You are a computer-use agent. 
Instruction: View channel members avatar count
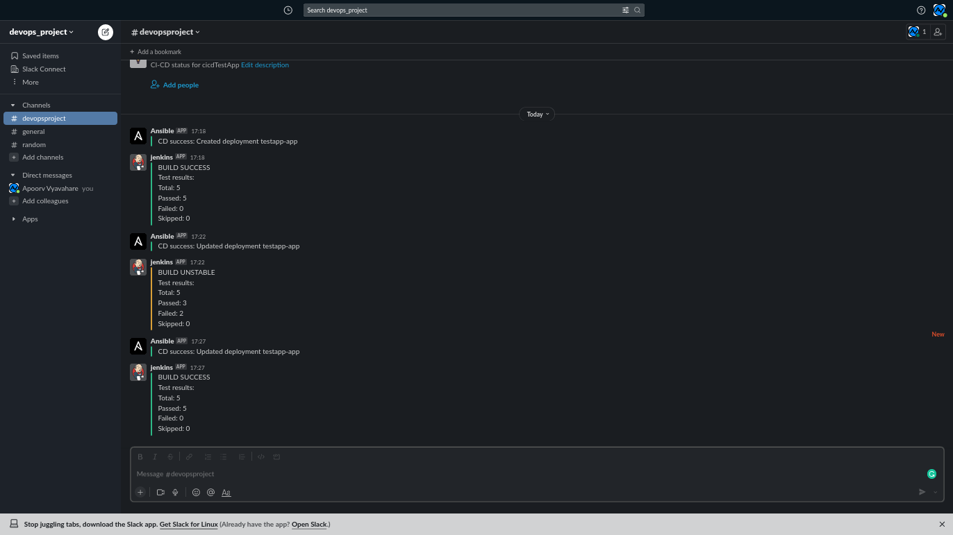pos(917,32)
